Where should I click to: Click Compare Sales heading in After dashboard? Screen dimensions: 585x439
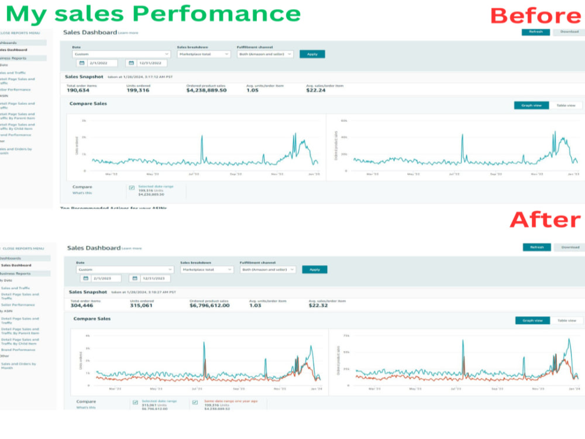pos(92,319)
